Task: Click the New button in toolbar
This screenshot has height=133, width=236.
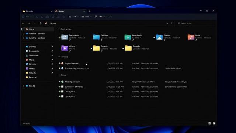Action: pos(27,17)
